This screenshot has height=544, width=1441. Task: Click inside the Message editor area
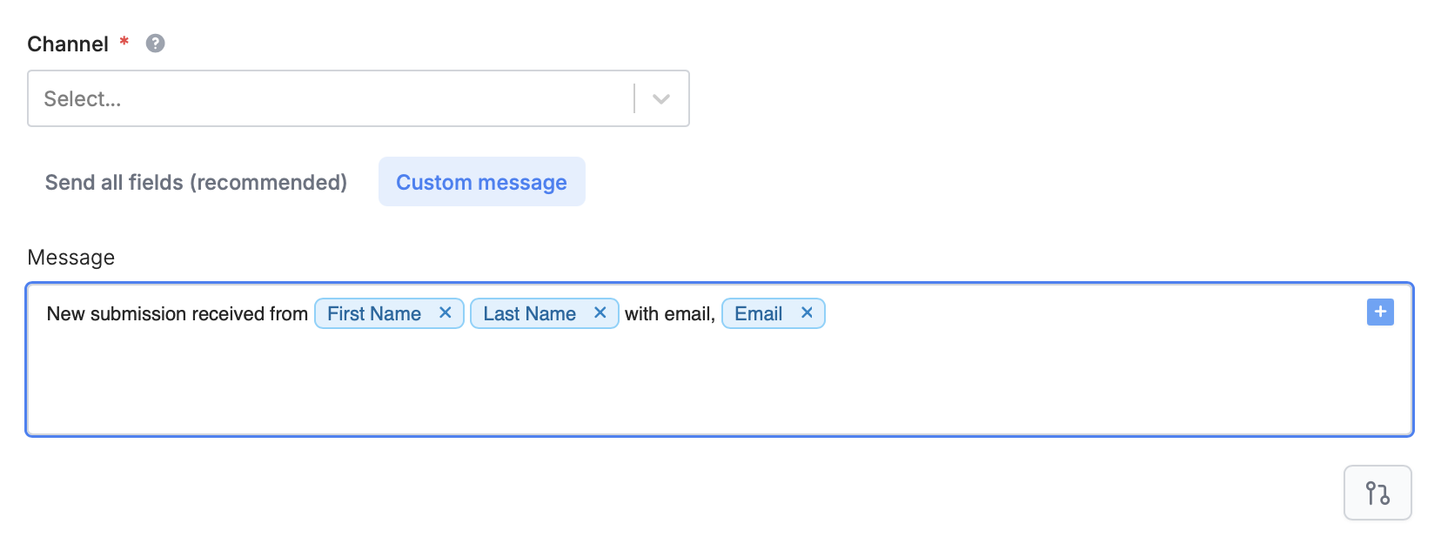609,383
